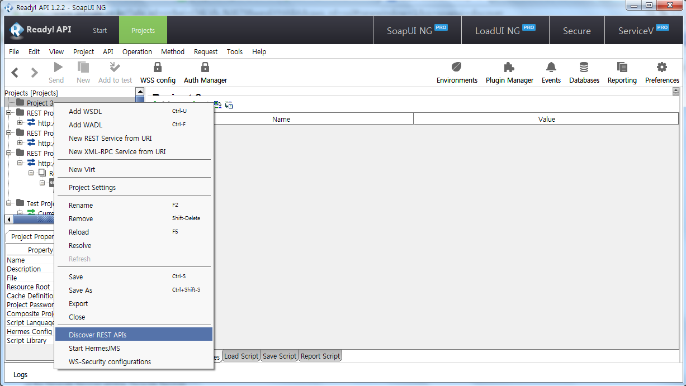
Task: Open the Environments toolbar icon
Action: (x=457, y=68)
